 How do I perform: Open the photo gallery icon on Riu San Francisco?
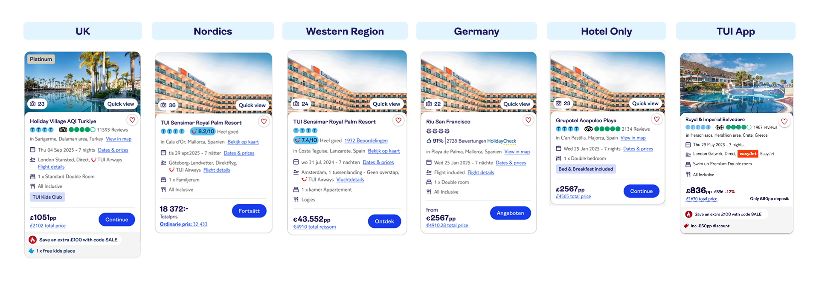click(x=429, y=104)
